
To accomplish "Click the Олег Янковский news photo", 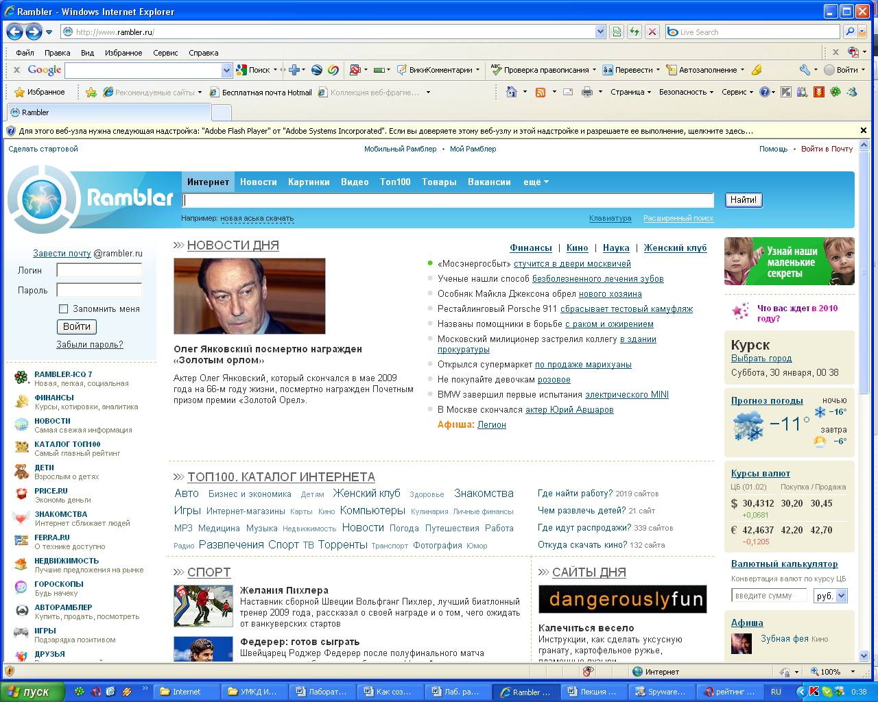I will click(250, 296).
